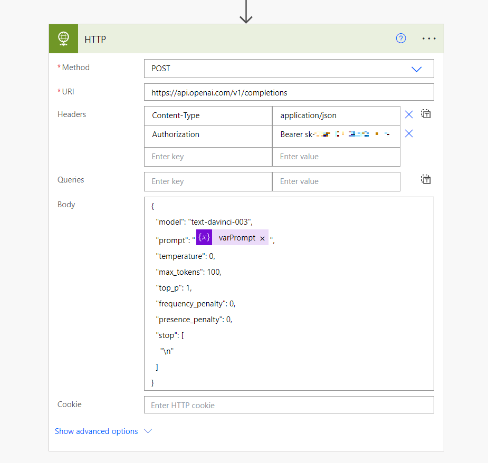Image resolution: width=488 pixels, height=463 pixels.
Task: Click the Enter HTTP cookie field
Action: click(289, 405)
